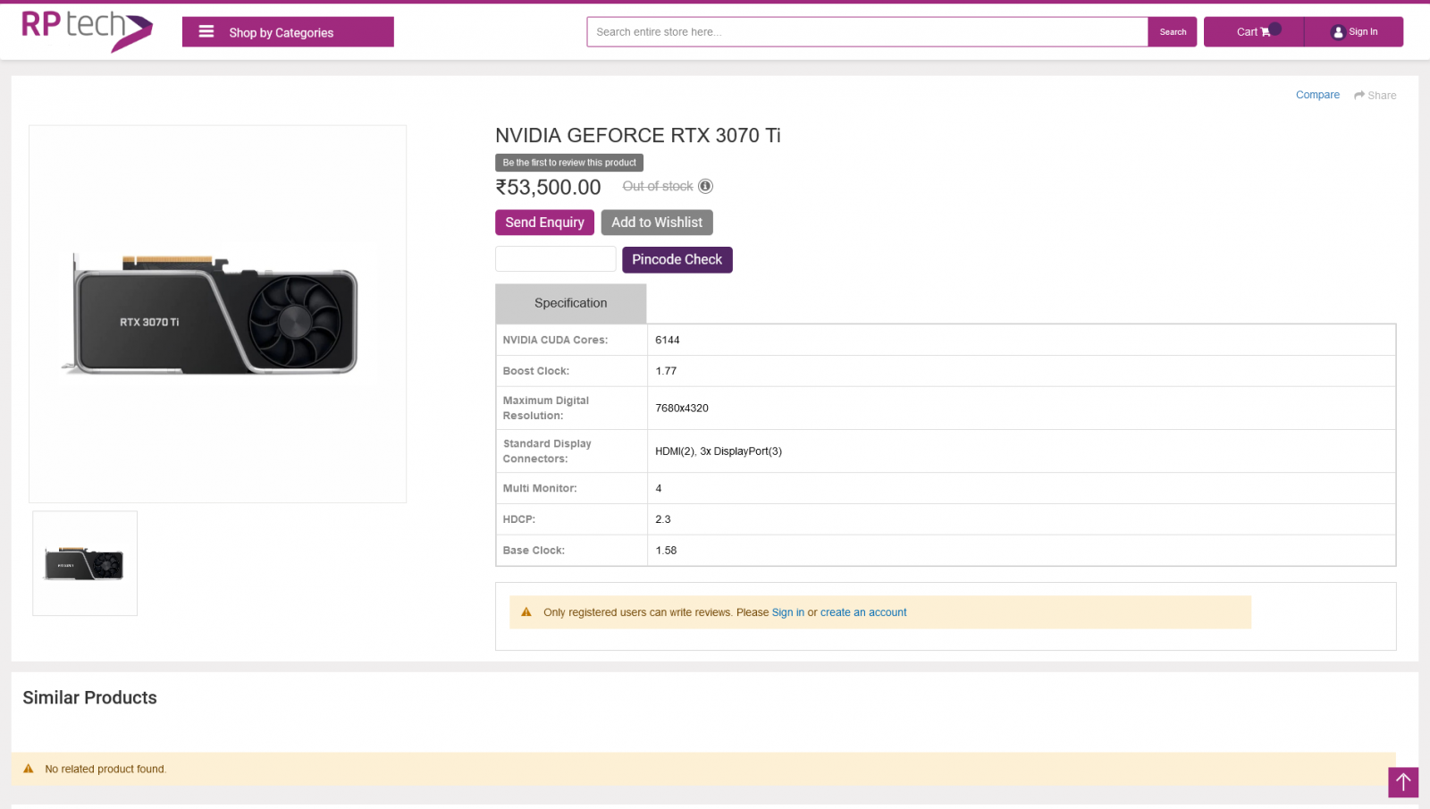
Task: Click the HDMI(2), 3x DisplayPort(3) value
Action: click(719, 451)
